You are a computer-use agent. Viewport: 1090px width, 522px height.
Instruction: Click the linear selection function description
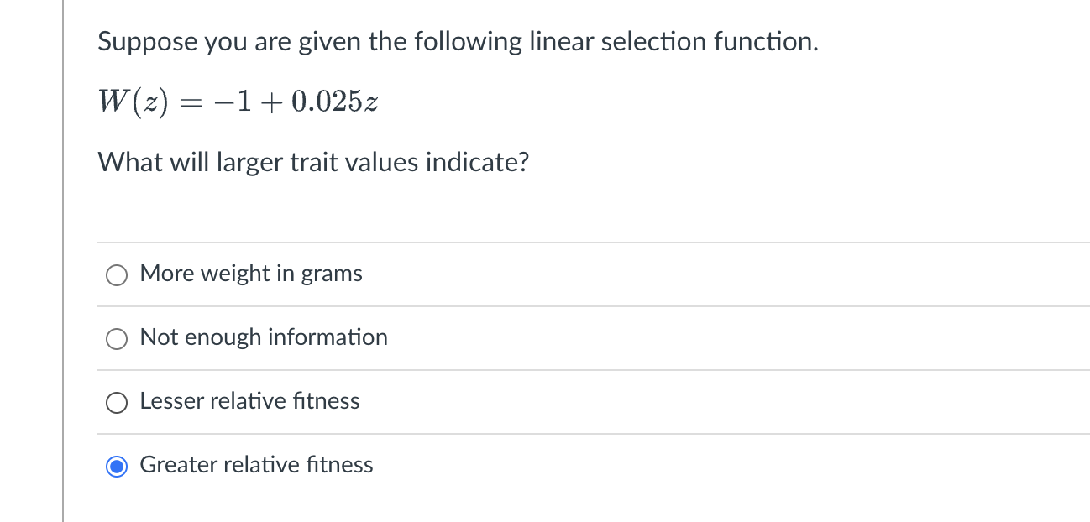(x=458, y=41)
